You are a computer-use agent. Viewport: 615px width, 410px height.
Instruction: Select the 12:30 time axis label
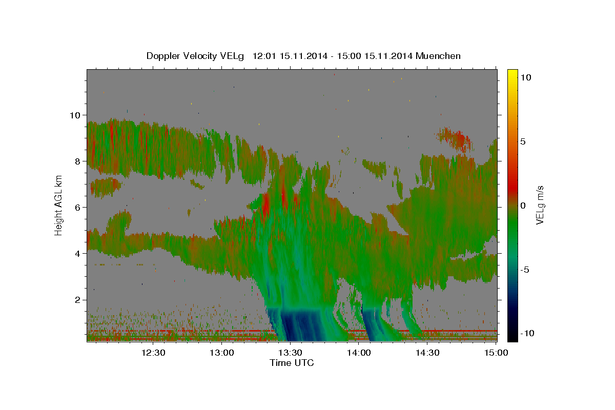(153, 353)
